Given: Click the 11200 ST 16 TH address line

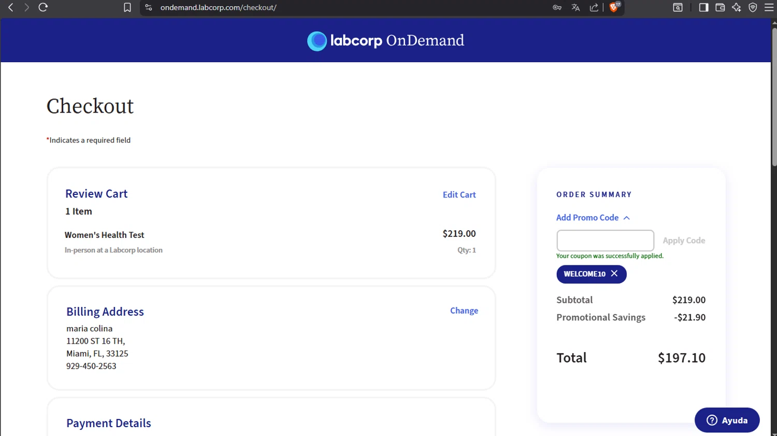Looking at the screenshot, I should coord(96,341).
